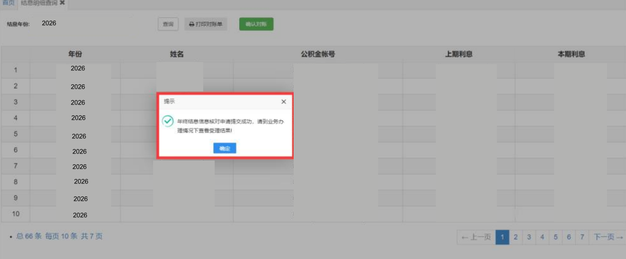Select row number 1 in table
The height and width of the screenshot is (259, 626).
(x=16, y=70)
